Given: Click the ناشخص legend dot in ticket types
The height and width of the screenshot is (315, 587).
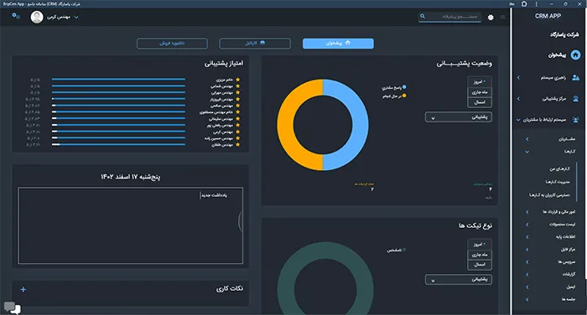Looking at the screenshot, I should (404, 250).
